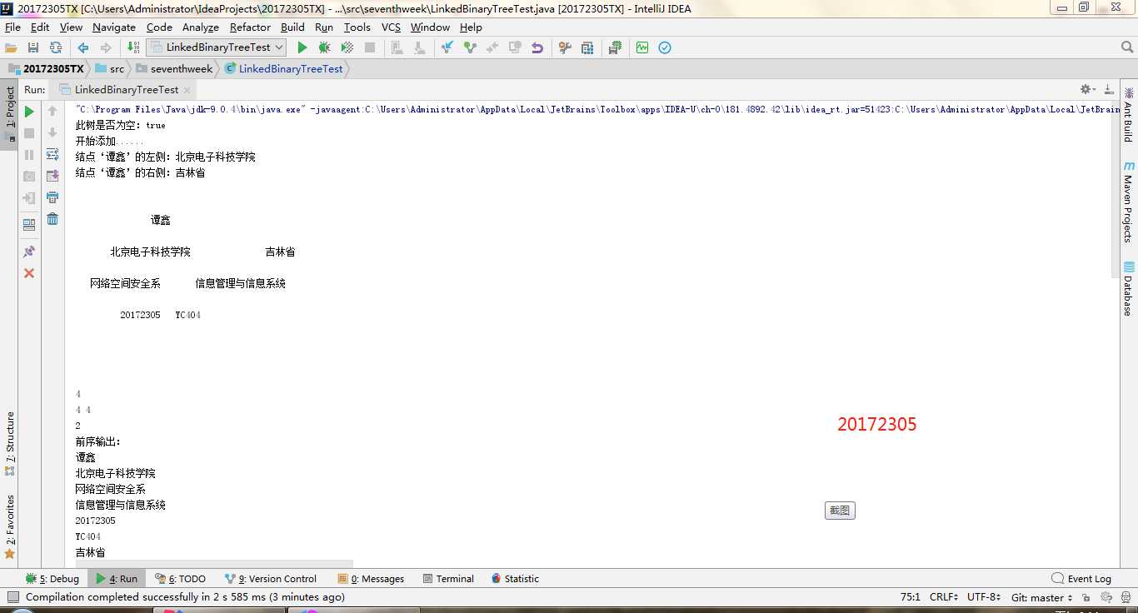Open Refactor menu

(x=250, y=27)
